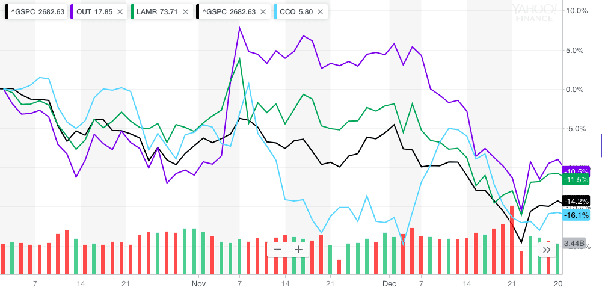Zoom out the chart with minus button
Image resolution: width=602 pixels, height=290 pixels.
click(x=277, y=249)
